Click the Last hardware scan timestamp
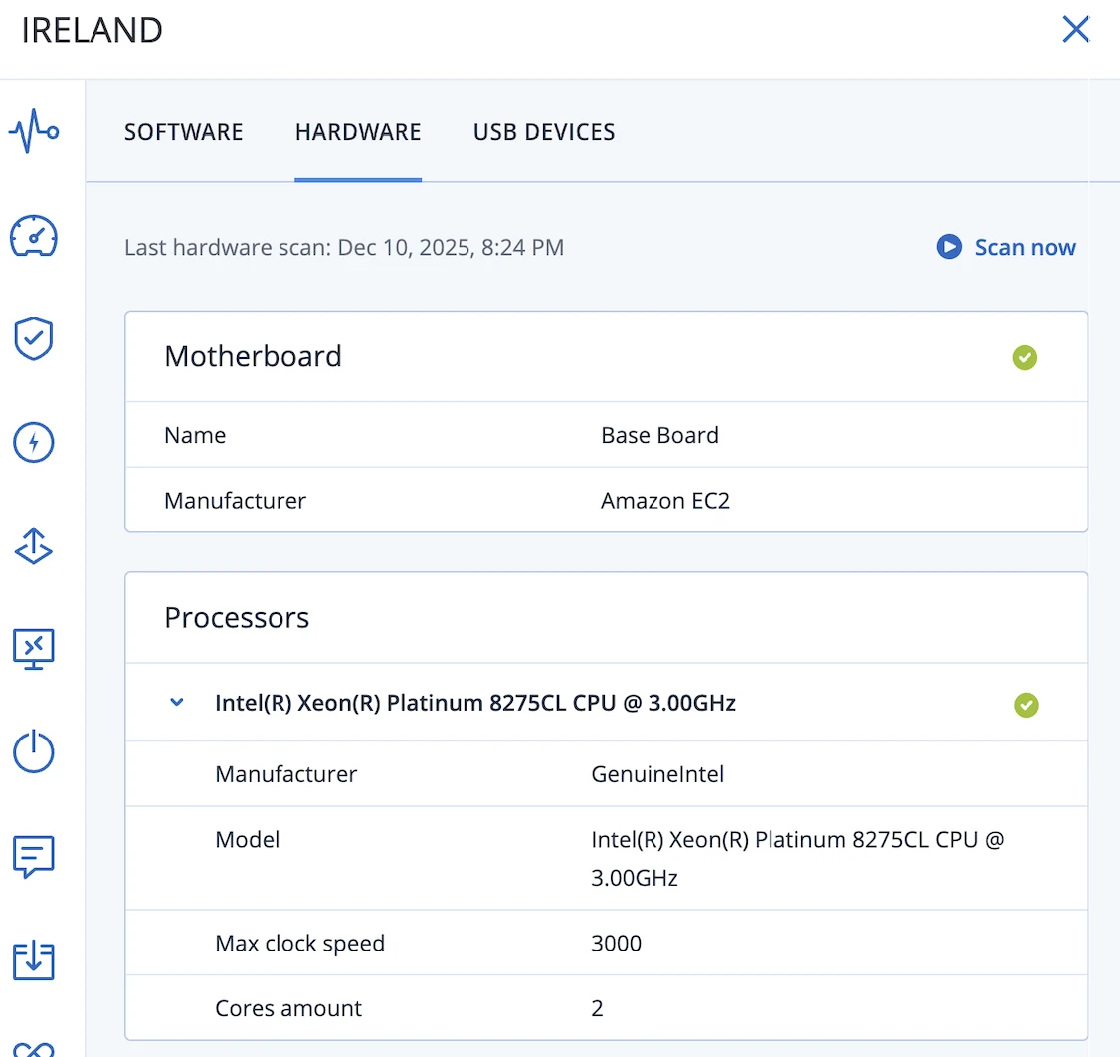 (343, 247)
